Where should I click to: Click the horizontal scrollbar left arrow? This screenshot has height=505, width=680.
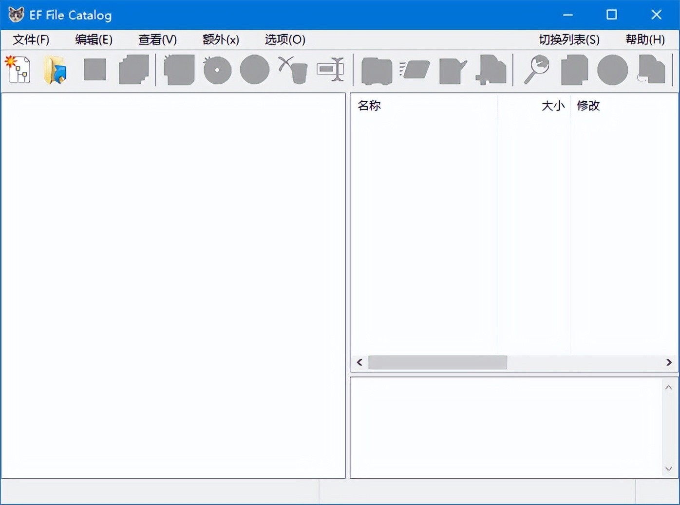pyautogui.click(x=359, y=362)
